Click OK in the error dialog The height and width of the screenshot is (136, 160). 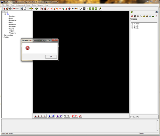(x=51, y=57)
